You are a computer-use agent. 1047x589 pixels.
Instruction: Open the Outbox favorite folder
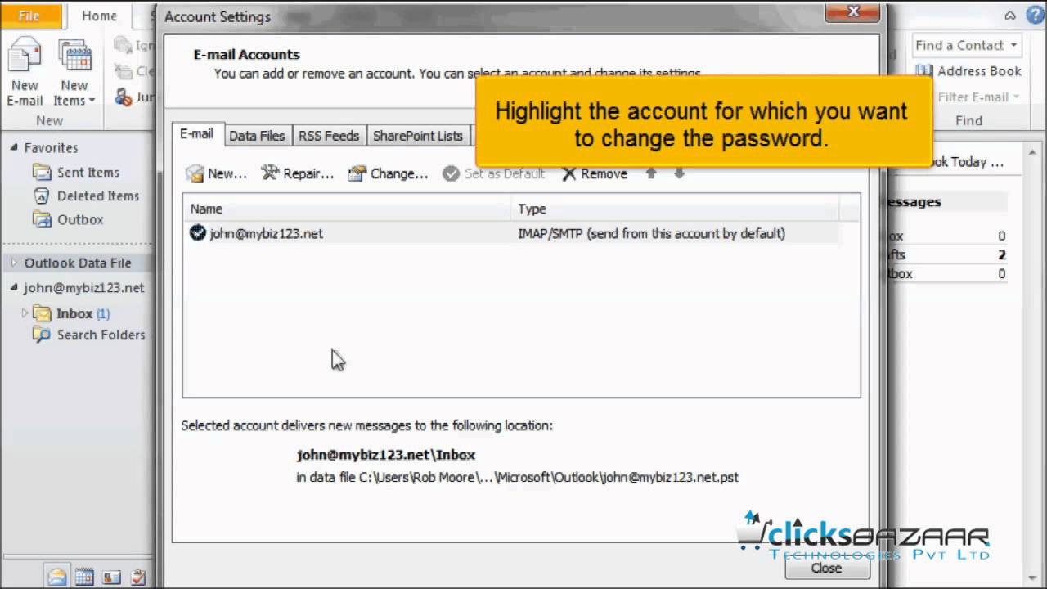68,219
